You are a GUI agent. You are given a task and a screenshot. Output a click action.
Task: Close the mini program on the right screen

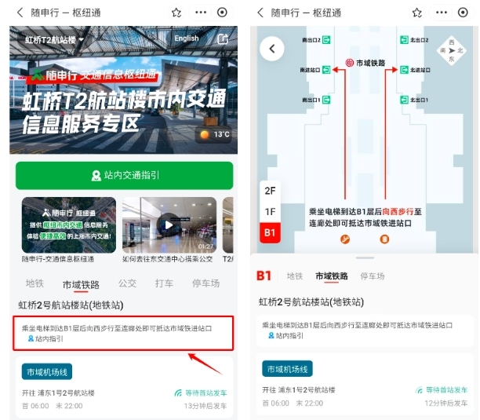pos(463,13)
